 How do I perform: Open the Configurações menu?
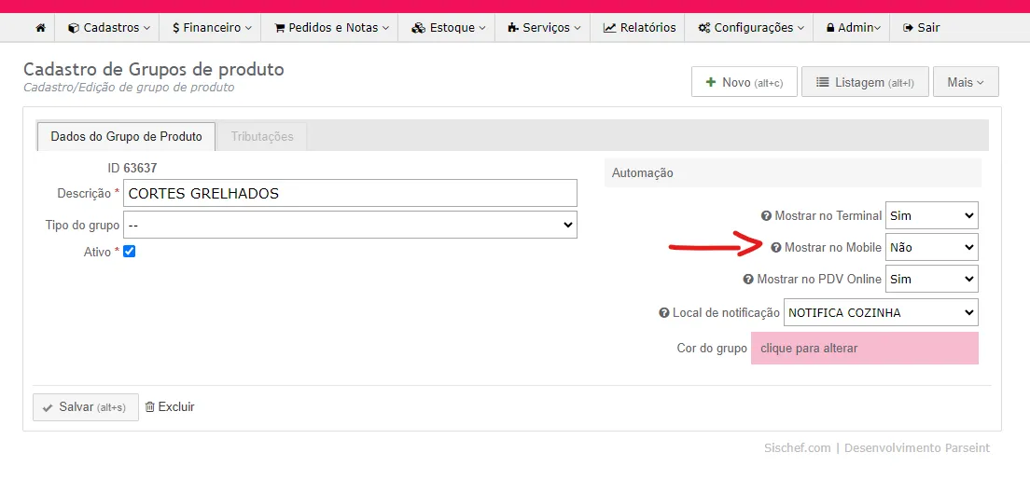(x=750, y=28)
